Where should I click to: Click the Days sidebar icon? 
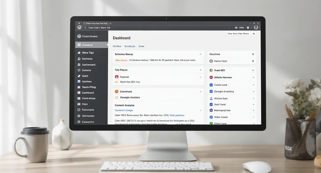79,104
